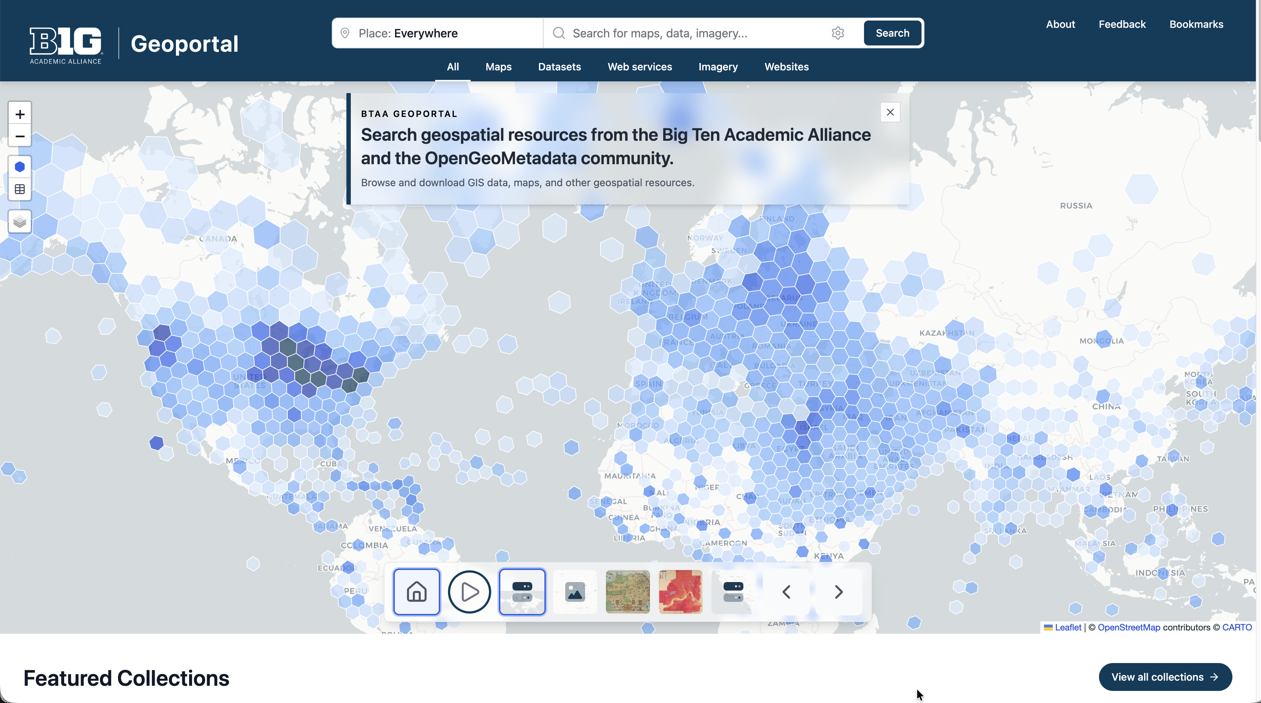
Task: Select the image placeholder icon thumbnail
Action: tap(575, 592)
